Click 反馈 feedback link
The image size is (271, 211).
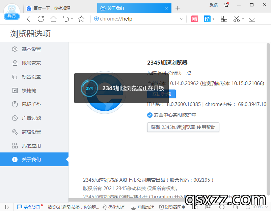click(213, 5)
